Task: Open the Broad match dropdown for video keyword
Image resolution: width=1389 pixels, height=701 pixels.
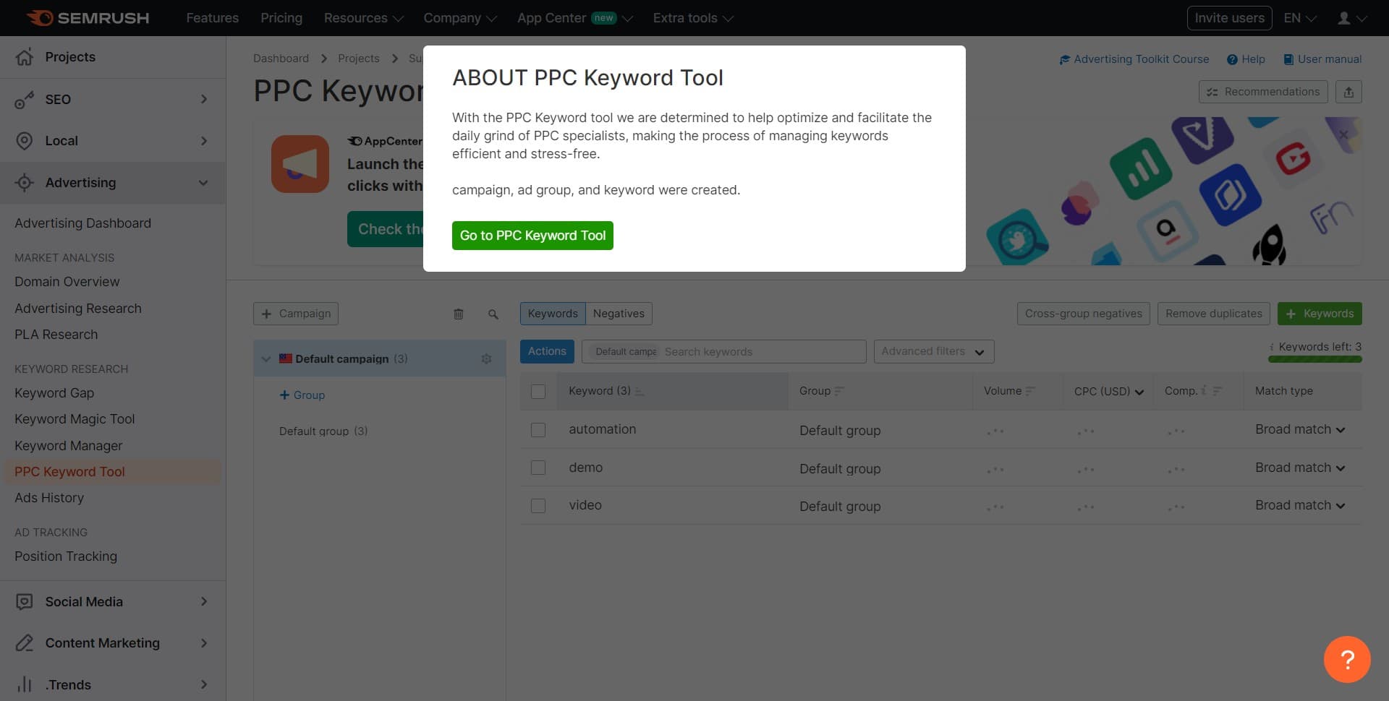Action: point(1299,504)
